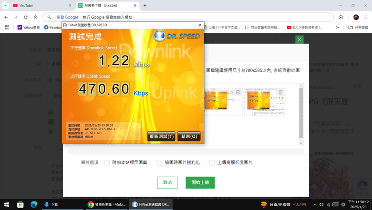Reload the current page
This screenshot has height=210, width=372.
(x=26, y=17)
